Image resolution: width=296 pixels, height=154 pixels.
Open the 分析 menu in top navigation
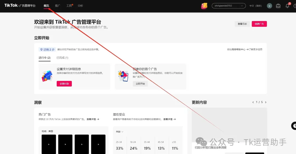pyautogui.click(x=80, y=6)
